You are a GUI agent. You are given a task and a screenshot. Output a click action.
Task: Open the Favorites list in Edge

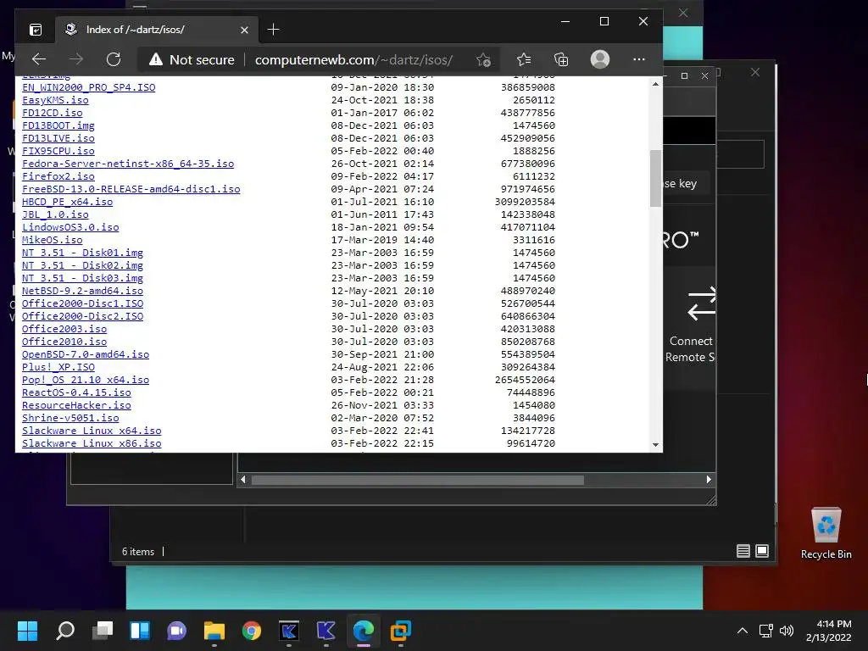(524, 59)
